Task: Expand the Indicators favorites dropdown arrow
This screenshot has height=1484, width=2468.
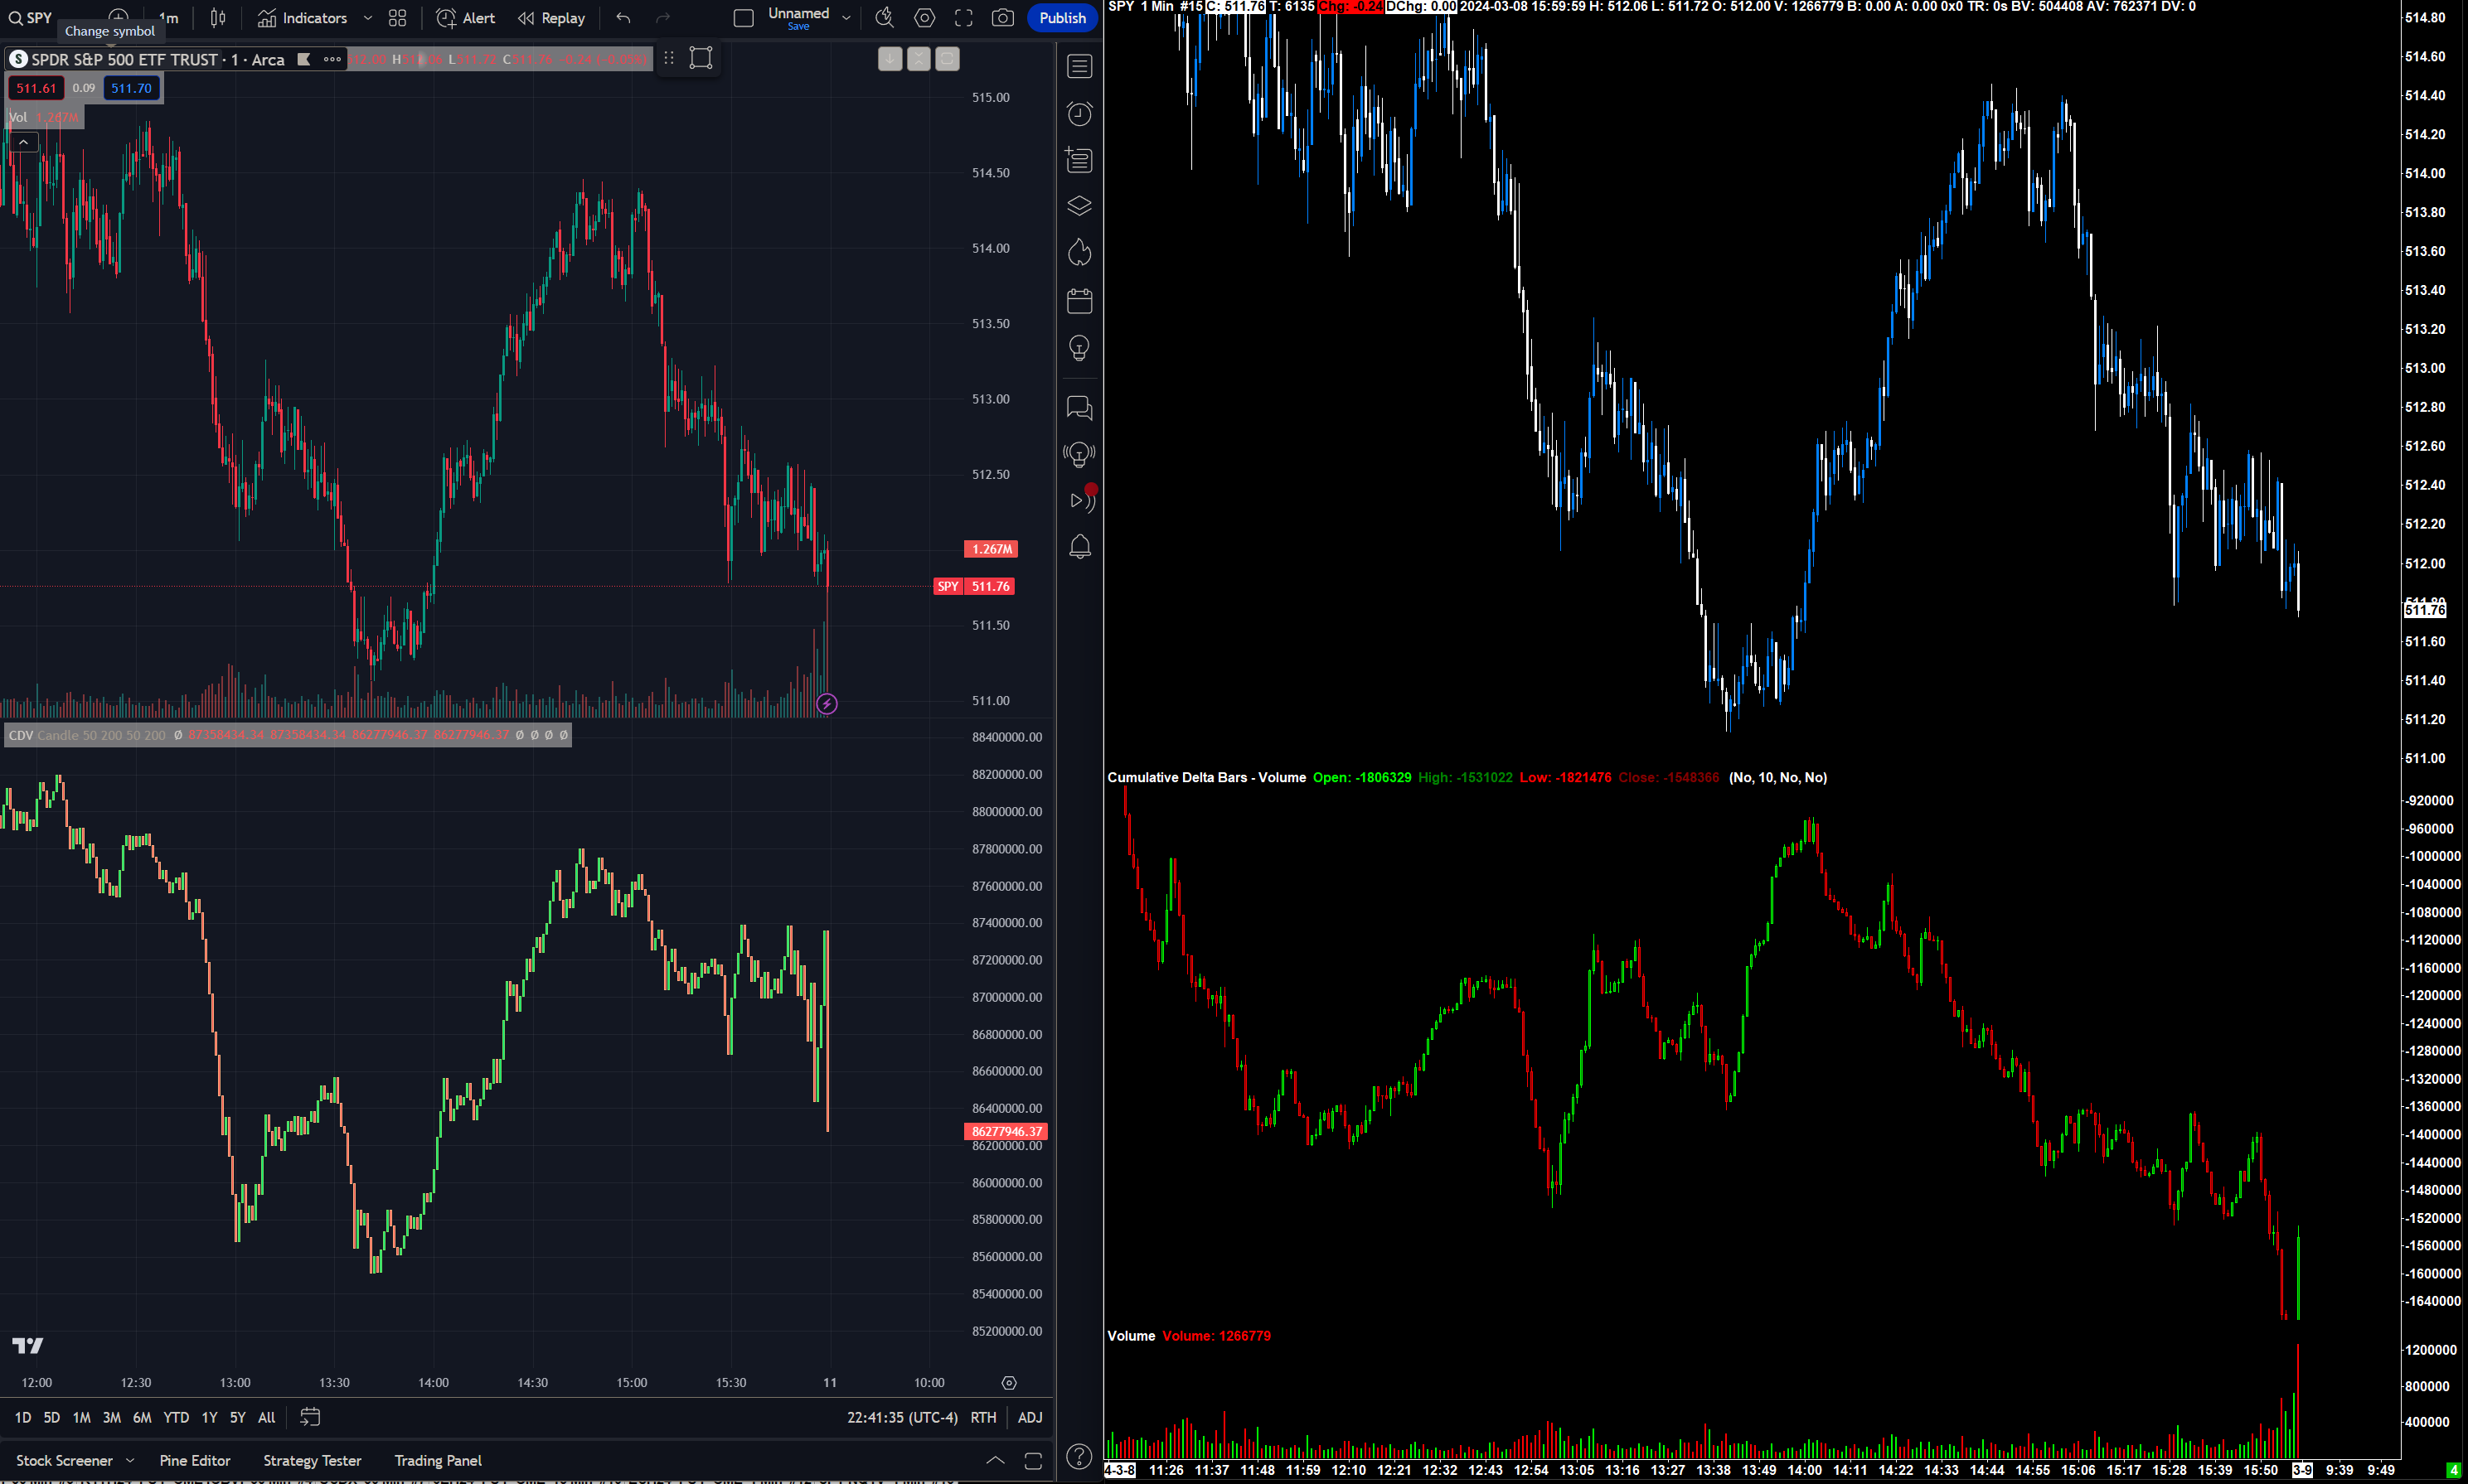Action: point(367,18)
